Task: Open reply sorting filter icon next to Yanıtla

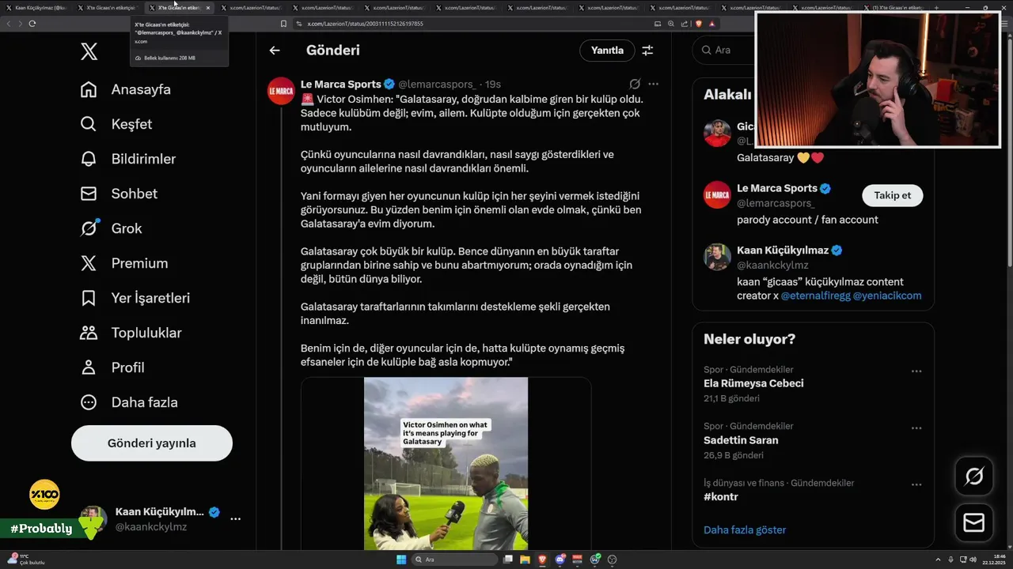Action: [x=647, y=51]
